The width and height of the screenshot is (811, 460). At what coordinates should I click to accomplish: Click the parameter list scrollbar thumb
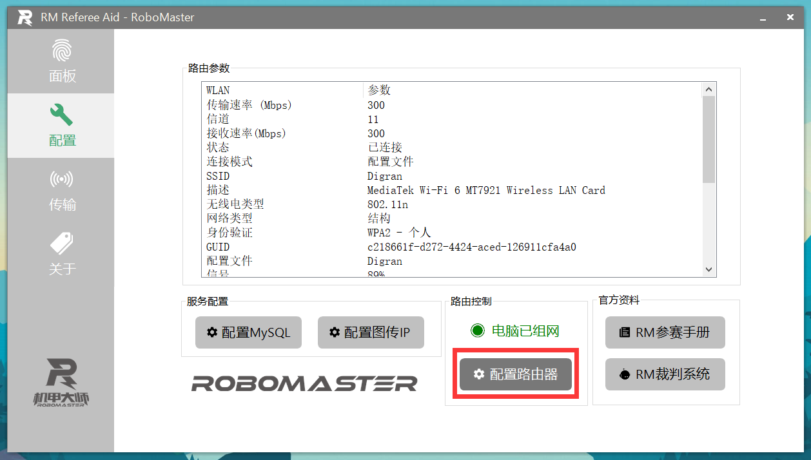[708, 139]
